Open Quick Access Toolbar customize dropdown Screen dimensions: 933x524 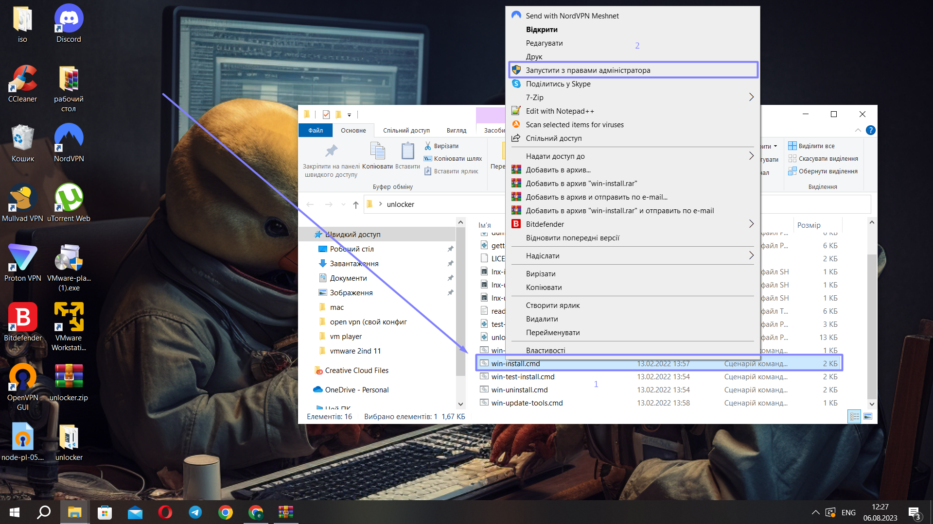(x=349, y=115)
